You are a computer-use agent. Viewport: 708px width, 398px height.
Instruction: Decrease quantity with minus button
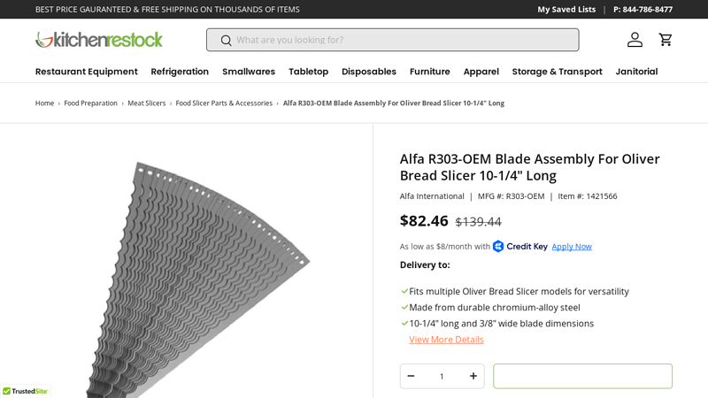411,376
